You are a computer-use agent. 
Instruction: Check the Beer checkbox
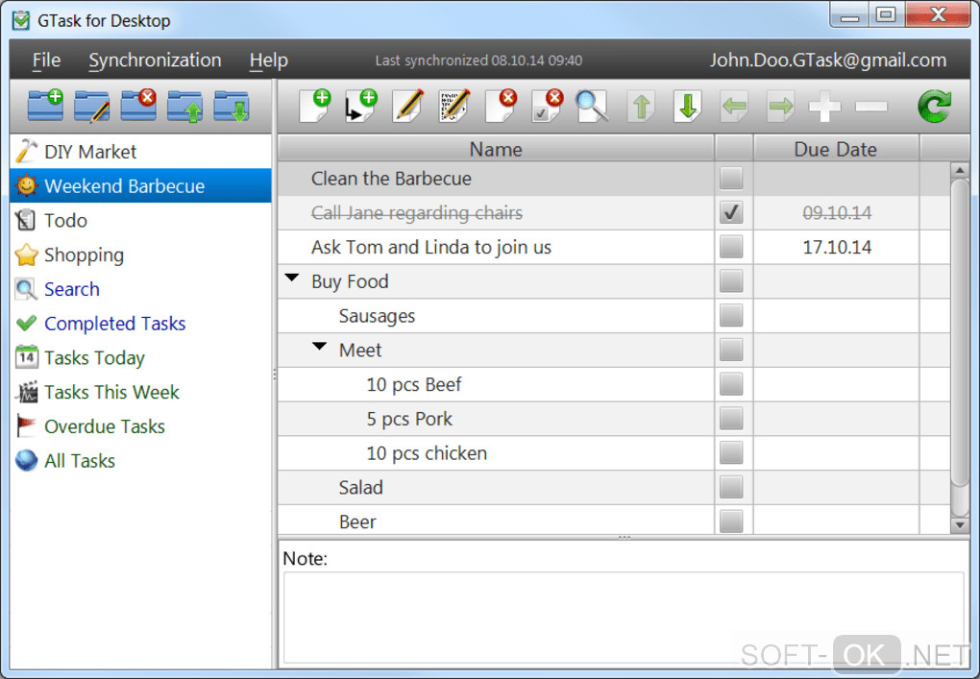[x=731, y=521]
